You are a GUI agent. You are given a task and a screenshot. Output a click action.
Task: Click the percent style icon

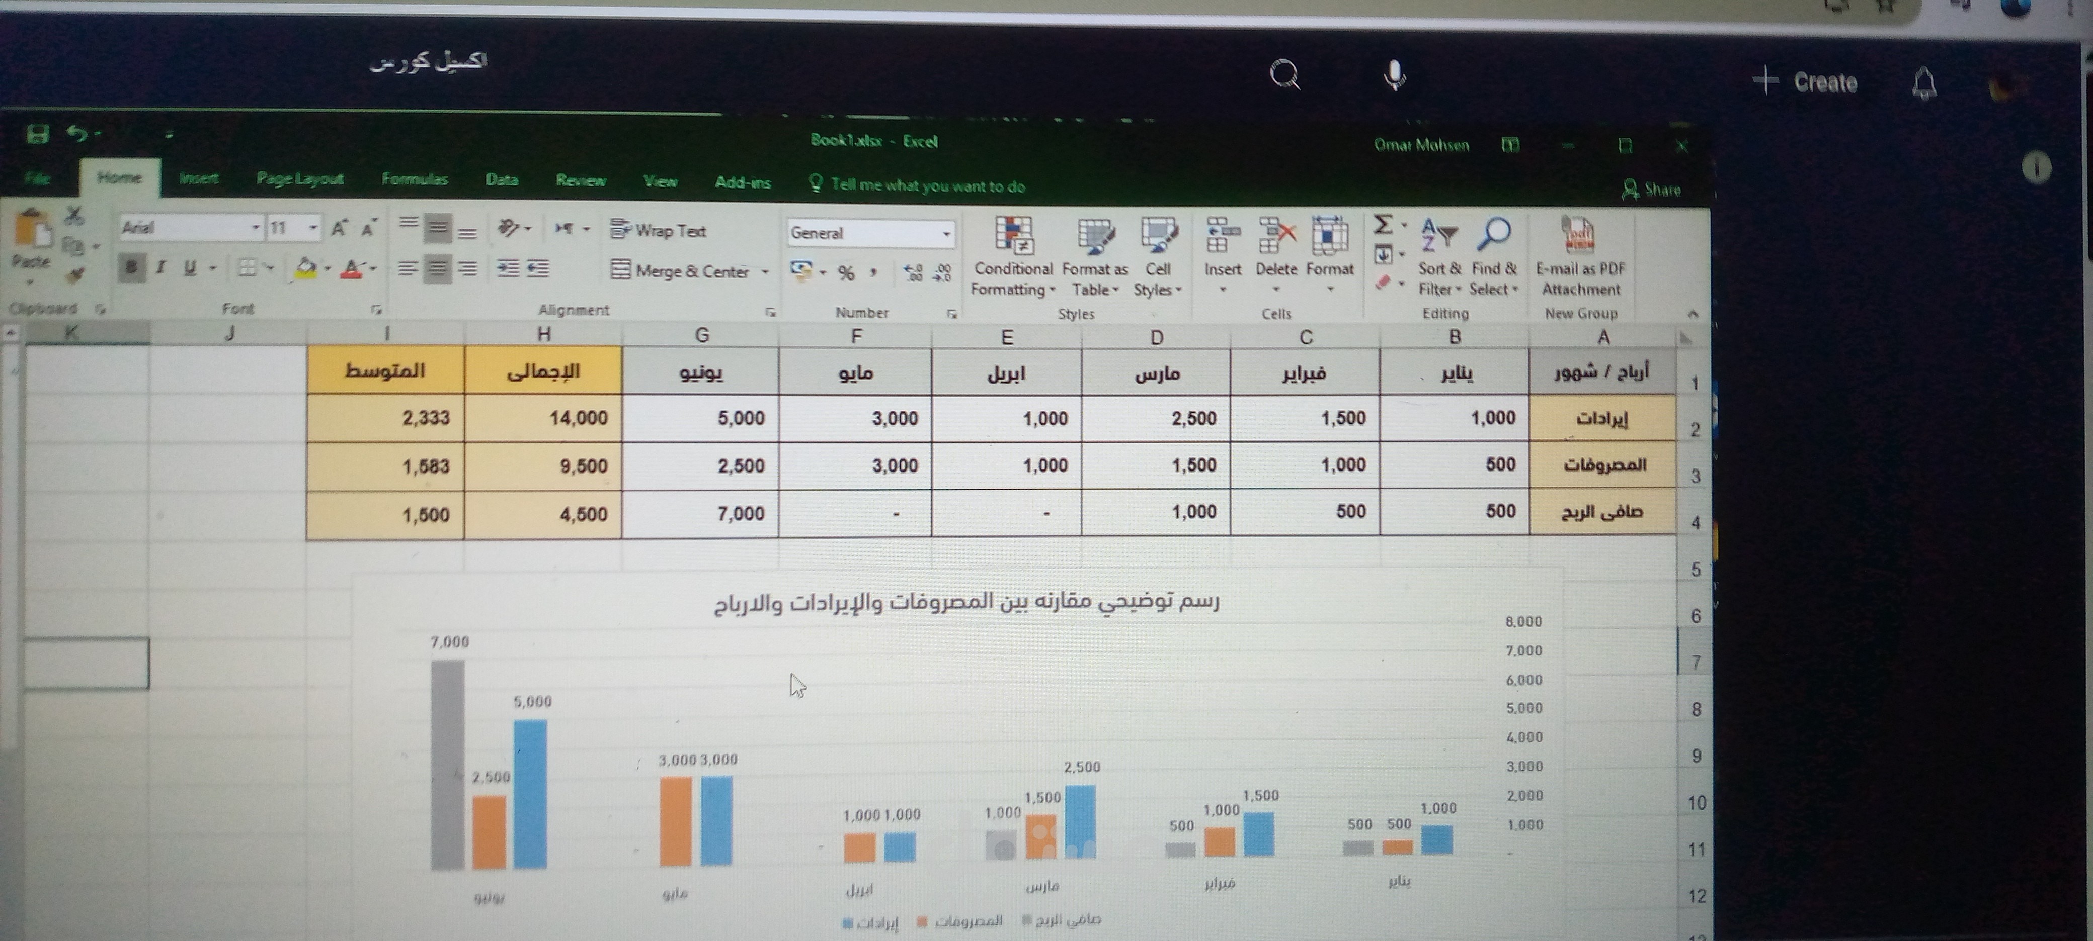(x=847, y=273)
